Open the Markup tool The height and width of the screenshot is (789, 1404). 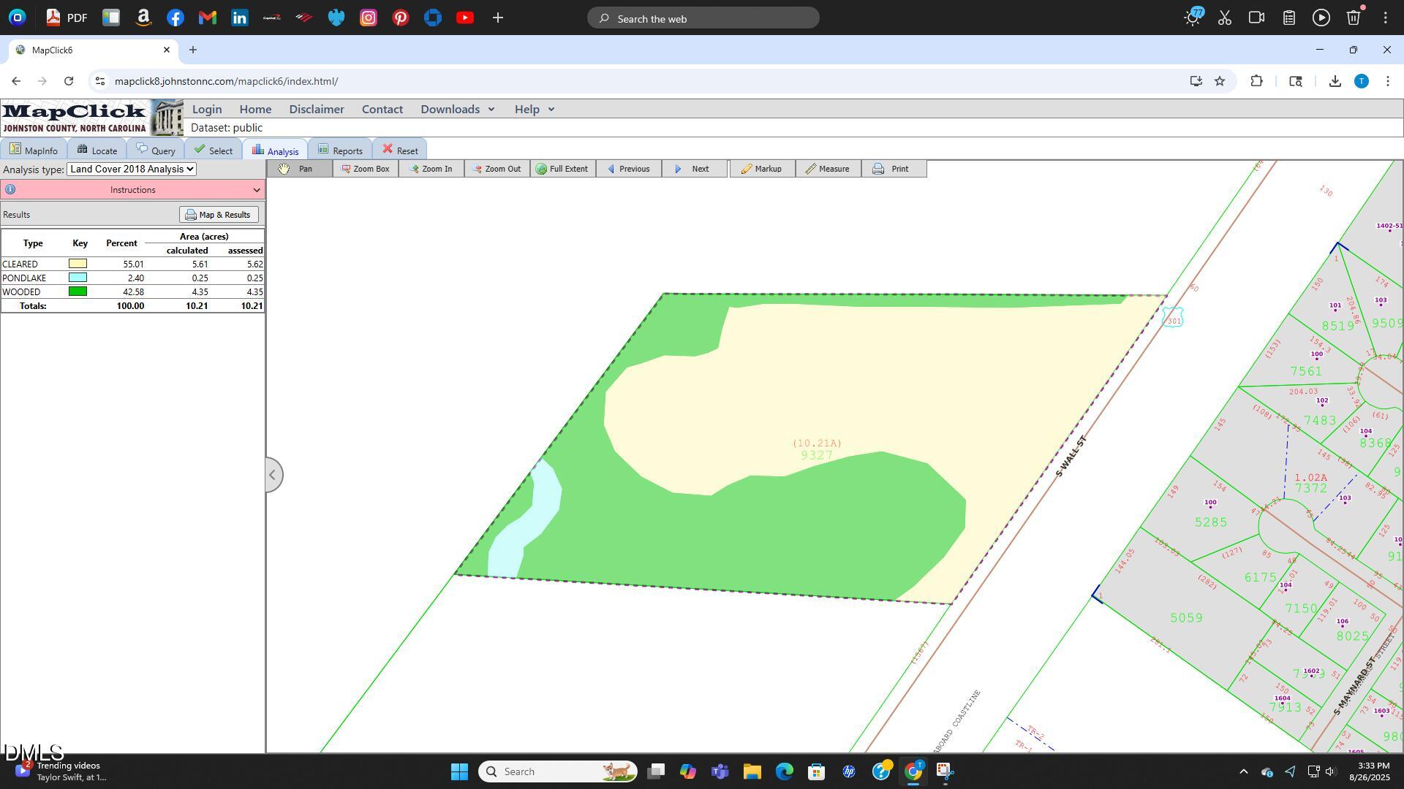761,169
